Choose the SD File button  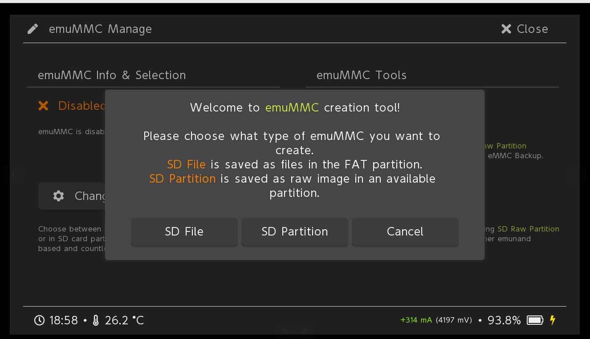pyautogui.click(x=184, y=231)
